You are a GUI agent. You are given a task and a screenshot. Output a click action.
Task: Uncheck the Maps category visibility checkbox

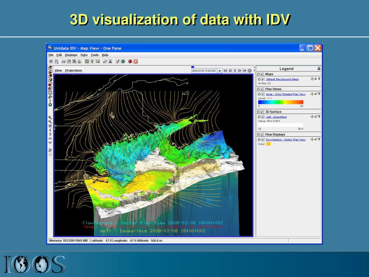click(x=262, y=74)
